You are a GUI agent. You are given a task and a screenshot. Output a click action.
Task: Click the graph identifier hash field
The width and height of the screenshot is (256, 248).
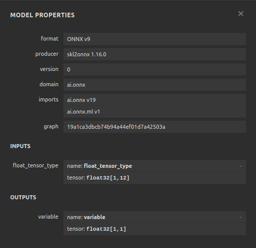[154, 127]
